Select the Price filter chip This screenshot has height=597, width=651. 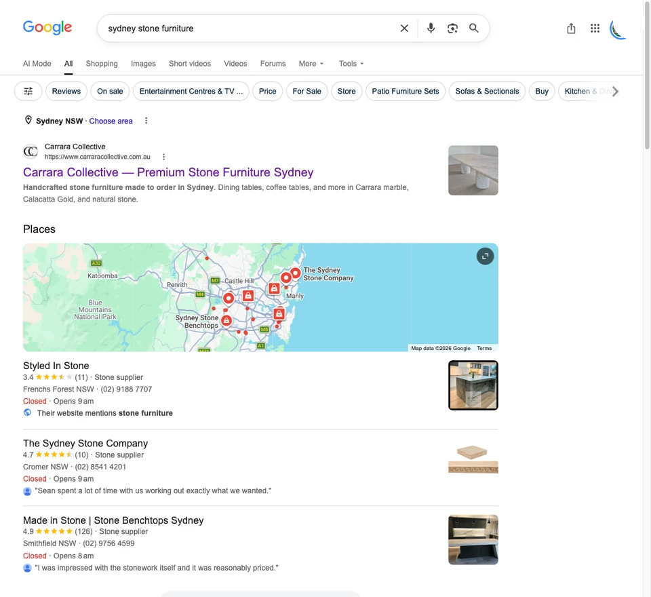(267, 92)
